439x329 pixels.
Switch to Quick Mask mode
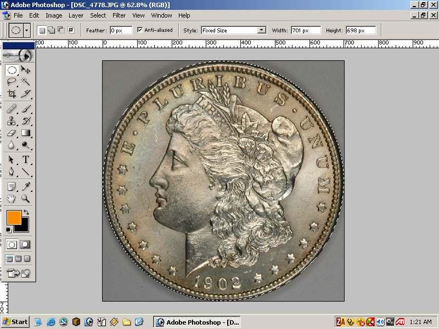(x=25, y=245)
